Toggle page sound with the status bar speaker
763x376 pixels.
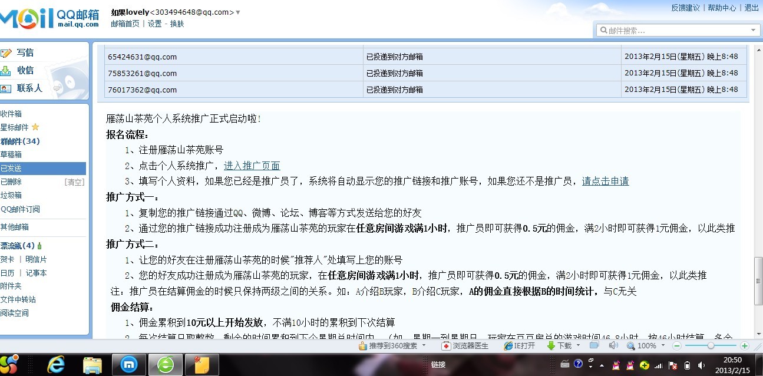pyautogui.click(x=613, y=345)
